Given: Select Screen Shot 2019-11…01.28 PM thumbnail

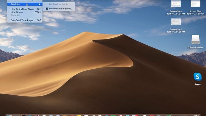Looking at the screenshot, I should 176,22.
